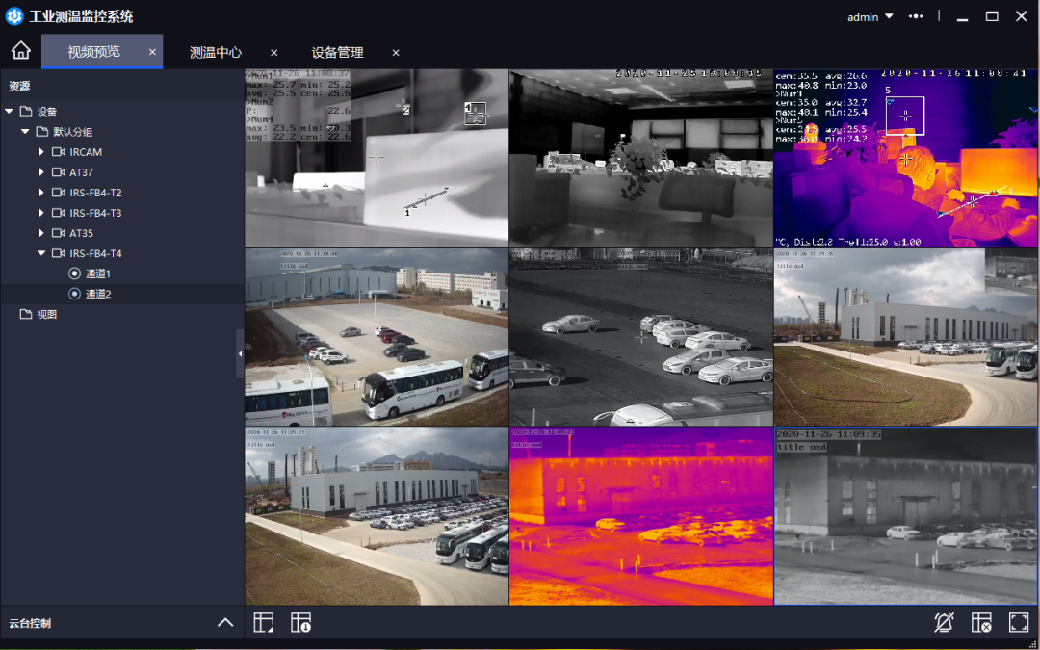Close the 视频预览 tab
The height and width of the screenshot is (650, 1040).
(152, 52)
